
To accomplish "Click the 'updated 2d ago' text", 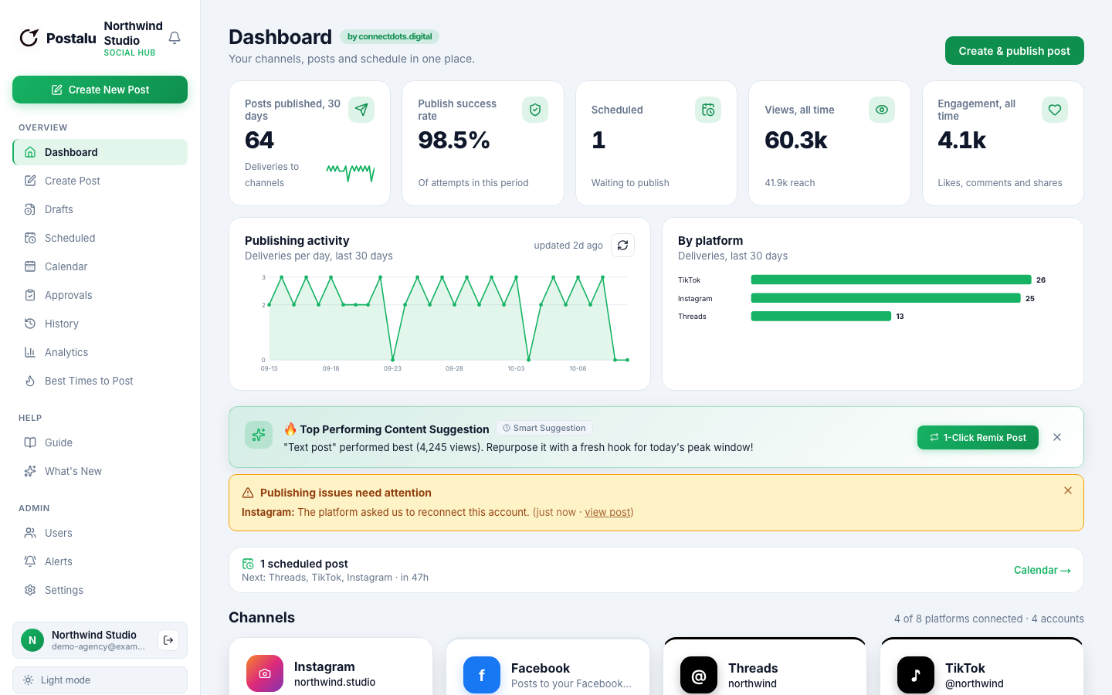I will [568, 246].
